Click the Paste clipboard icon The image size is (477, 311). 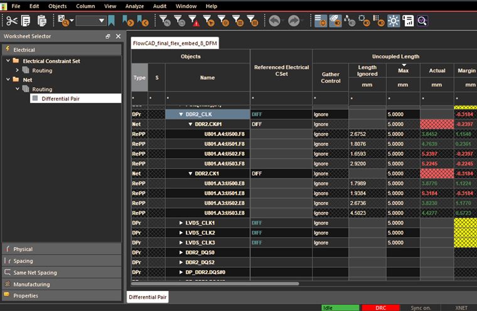click(x=42, y=21)
